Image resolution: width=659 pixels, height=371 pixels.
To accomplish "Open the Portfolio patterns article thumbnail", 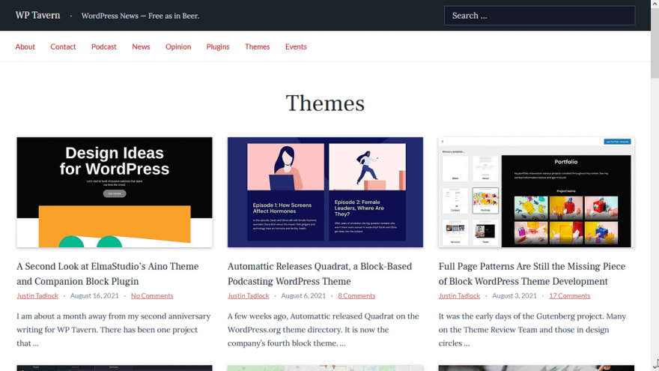I will point(536,192).
